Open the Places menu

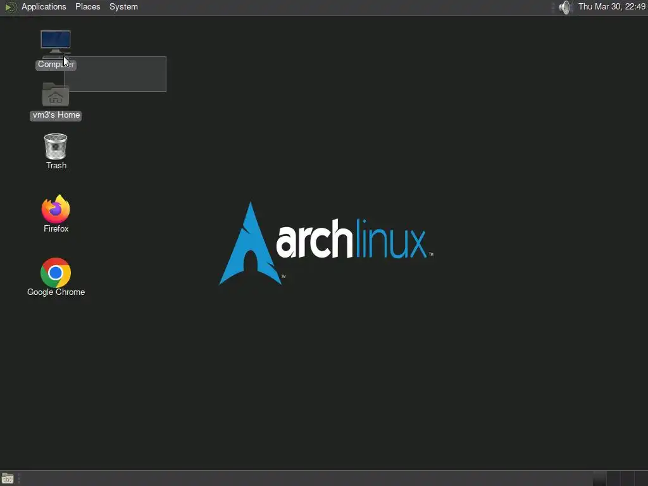[x=87, y=6]
